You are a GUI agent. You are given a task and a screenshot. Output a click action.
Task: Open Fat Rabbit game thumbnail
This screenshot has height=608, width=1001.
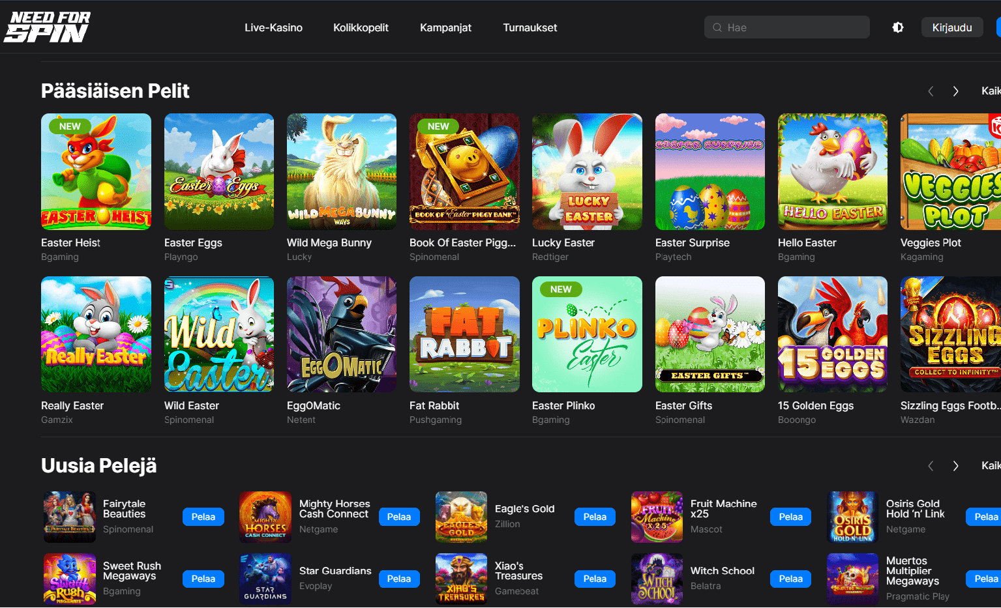coord(464,334)
